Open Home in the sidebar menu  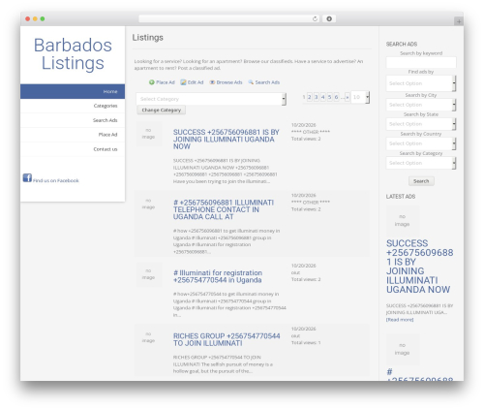coord(73,91)
